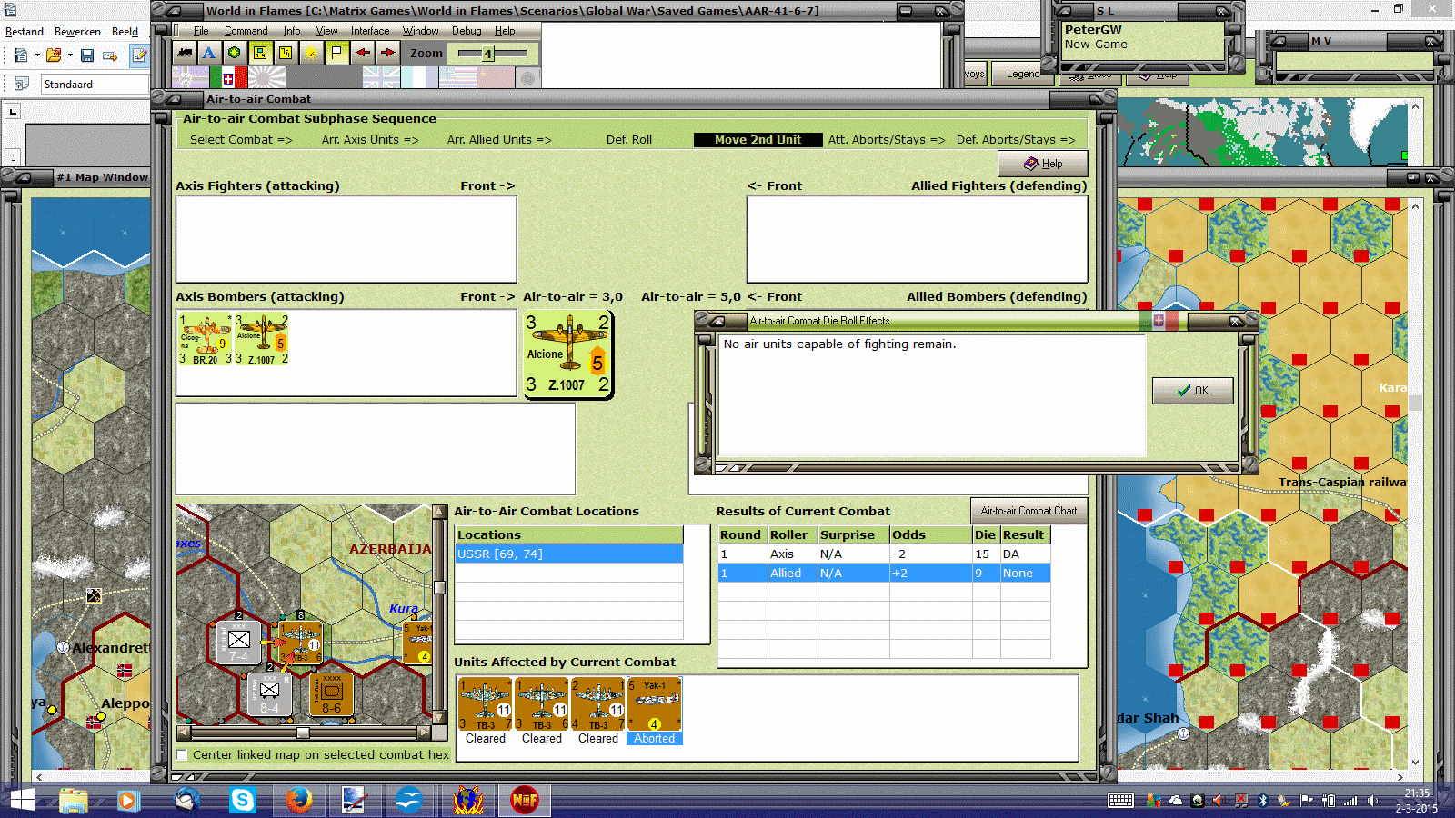Viewport: 1455px width, 818px height.
Task: Click the network signal tray icon
Action: [x=1350, y=801]
